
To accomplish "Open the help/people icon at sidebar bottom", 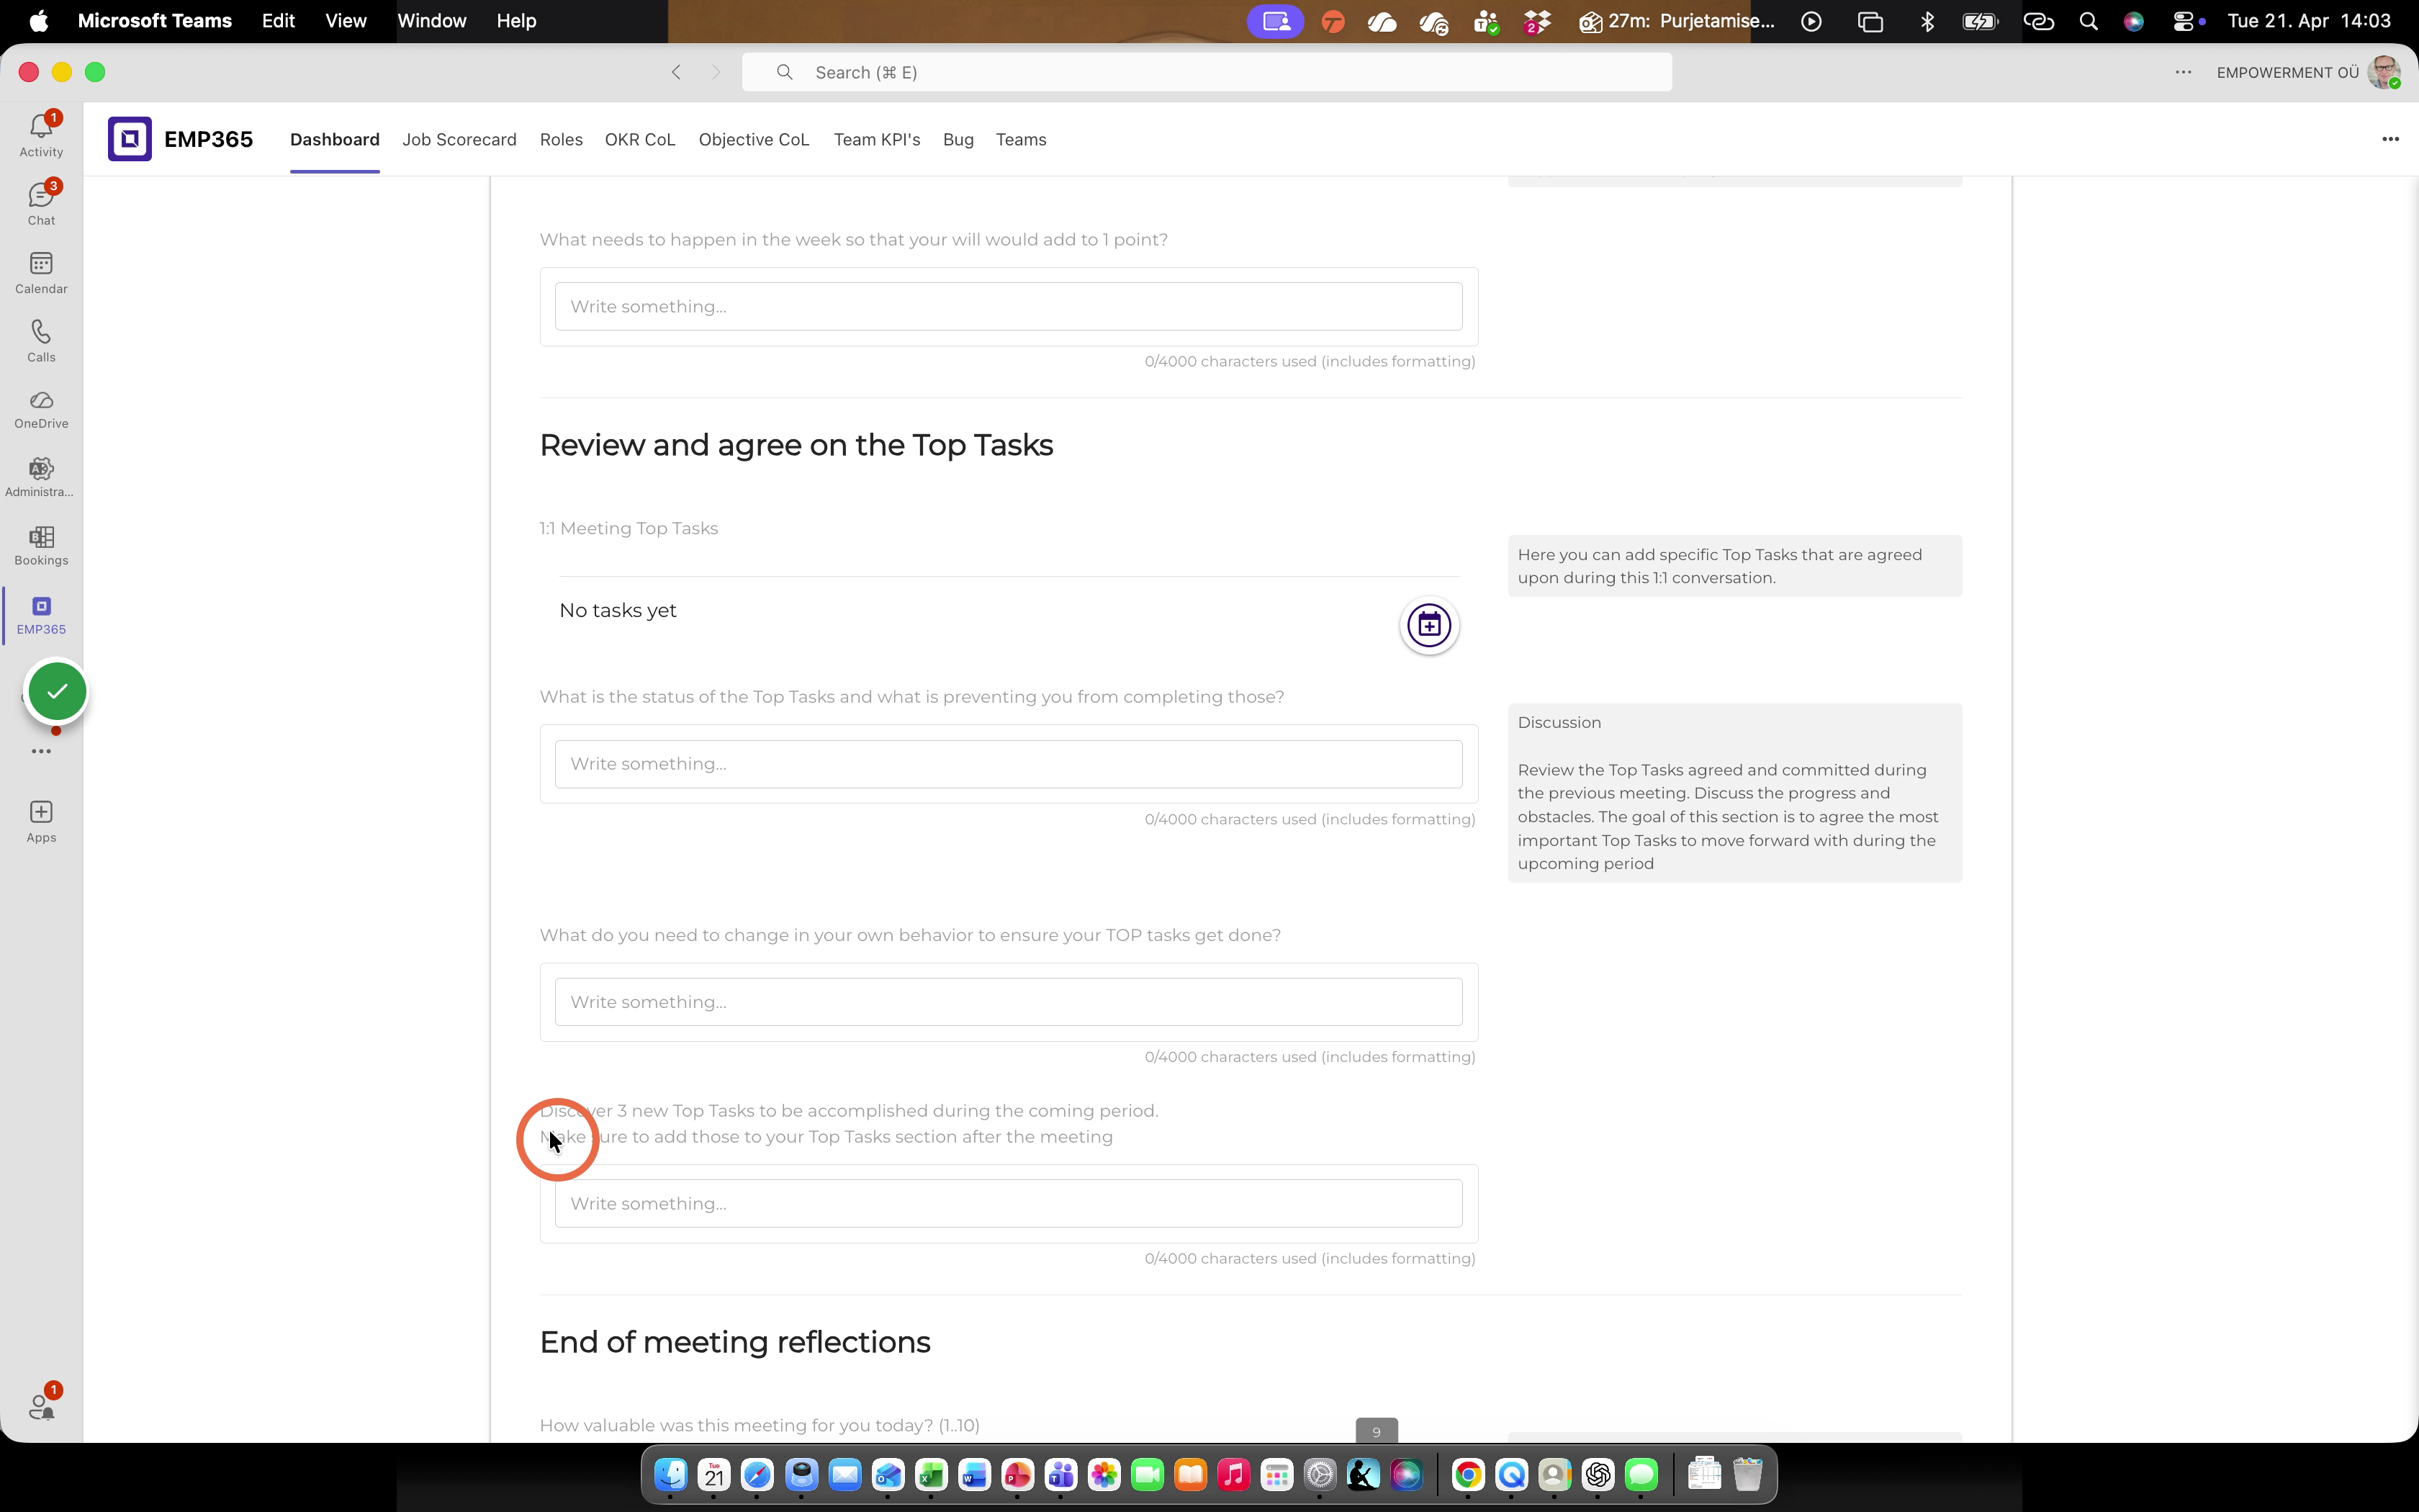I will click(x=41, y=1406).
